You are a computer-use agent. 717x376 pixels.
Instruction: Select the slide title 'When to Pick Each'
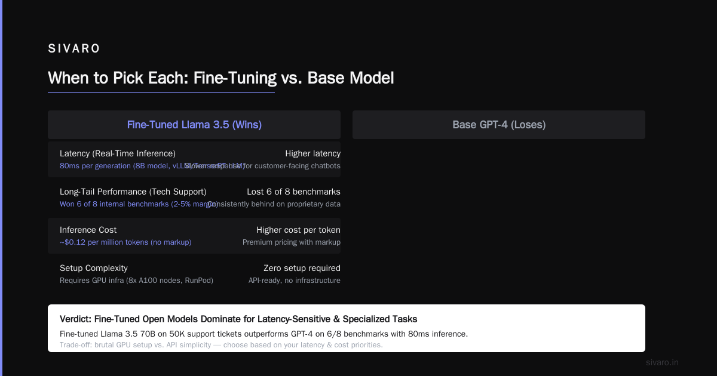(x=220, y=78)
